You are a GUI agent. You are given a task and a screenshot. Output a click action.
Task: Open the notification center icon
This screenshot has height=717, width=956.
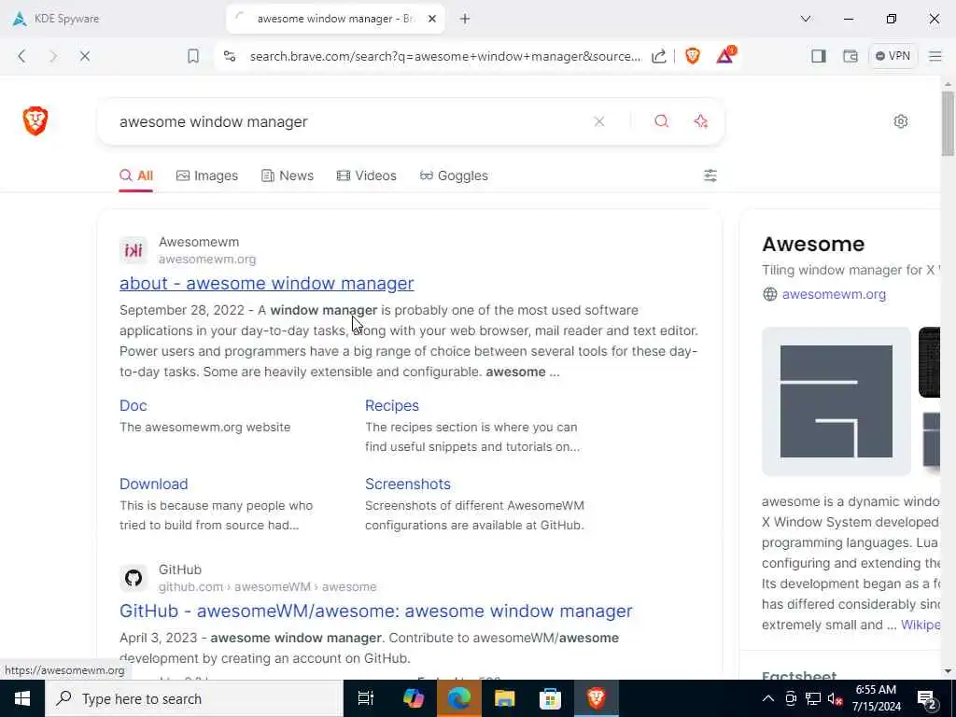coord(927,699)
